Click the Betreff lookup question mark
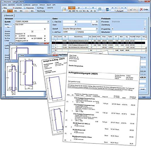 [x=97, y=29]
